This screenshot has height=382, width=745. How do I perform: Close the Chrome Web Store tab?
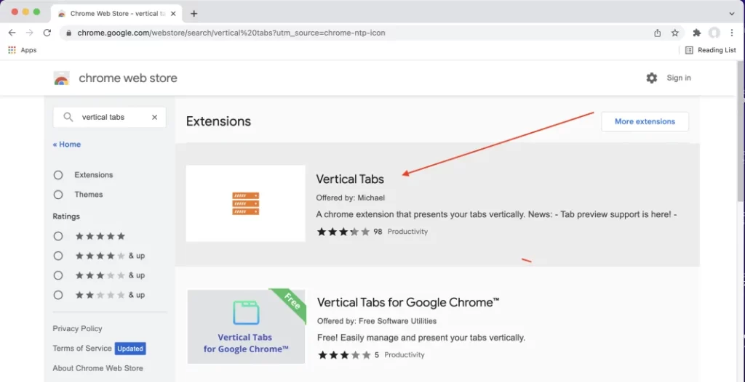point(173,13)
